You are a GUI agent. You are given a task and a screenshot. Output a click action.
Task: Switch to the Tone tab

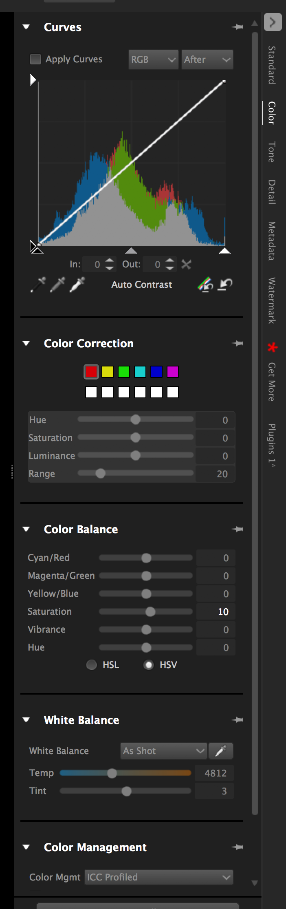click(272, 152)
